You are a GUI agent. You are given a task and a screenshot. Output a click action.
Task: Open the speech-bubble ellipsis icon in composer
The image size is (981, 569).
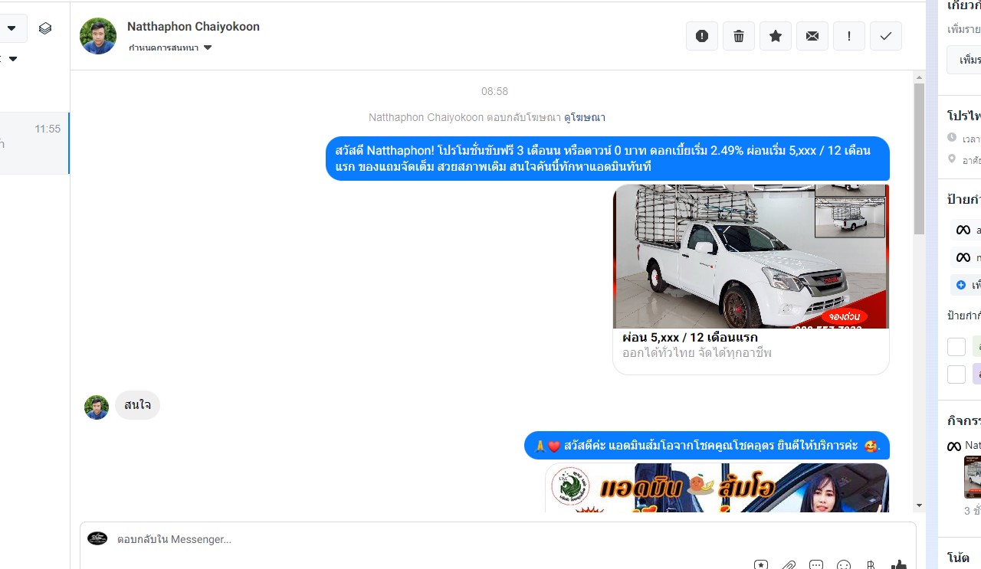tap(816, 565)
